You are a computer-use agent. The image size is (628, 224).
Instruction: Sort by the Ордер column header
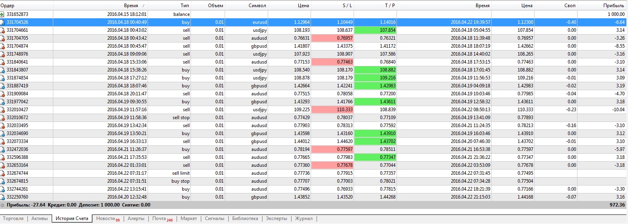26,6
